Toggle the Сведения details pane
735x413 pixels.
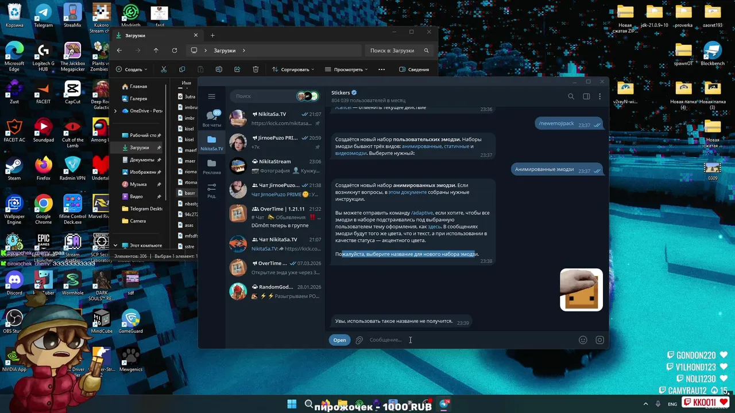click(414, 69)
